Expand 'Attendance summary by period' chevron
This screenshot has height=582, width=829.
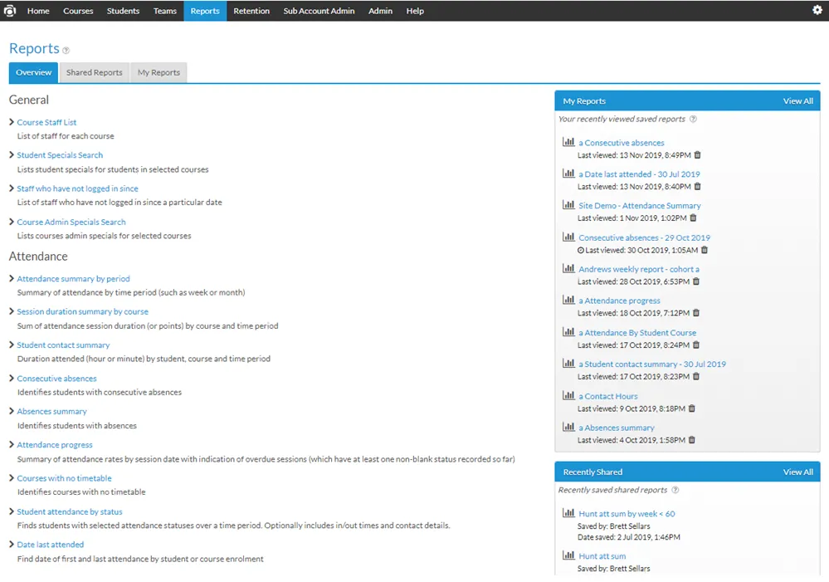pyautogui.click(x=12, y=278)
